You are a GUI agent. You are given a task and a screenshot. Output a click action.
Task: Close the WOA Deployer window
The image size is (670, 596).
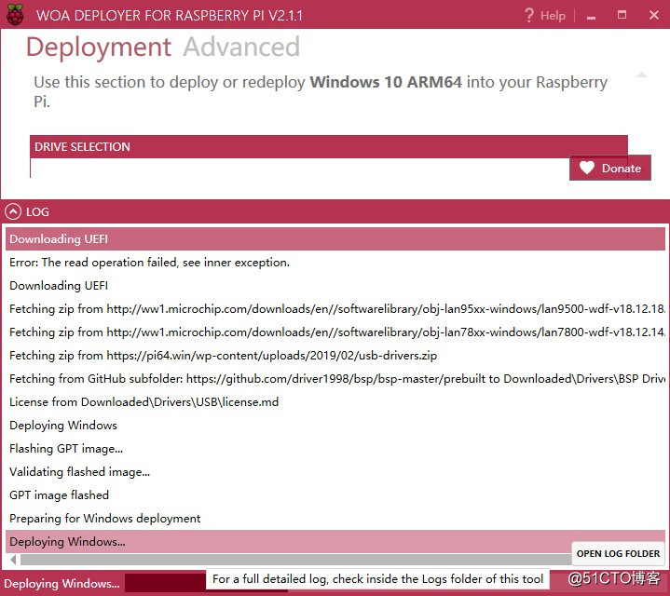(x=654, y=15)
